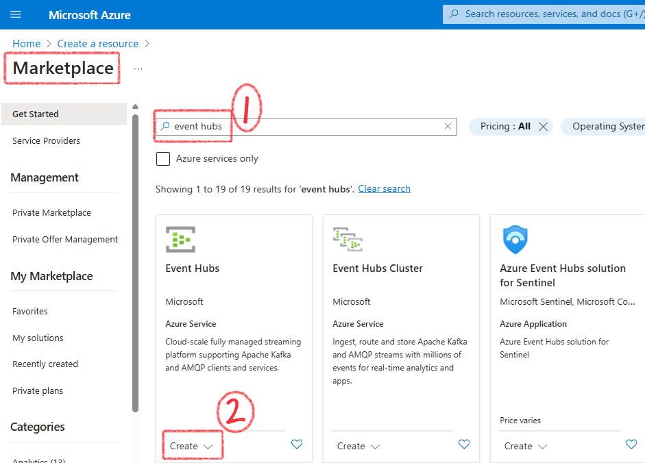The height and width of the screenshot is (463, 645).
Task: Enable the Azure services only checkbox
Action: [x=163, y=159]
